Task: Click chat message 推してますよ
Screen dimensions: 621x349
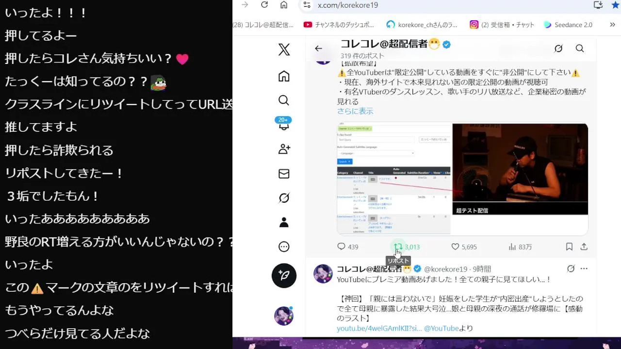Action: point(41,127)
